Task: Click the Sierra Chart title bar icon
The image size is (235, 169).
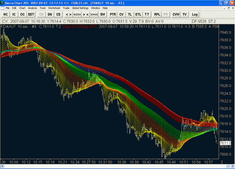Action: click(x=2, y=3)
